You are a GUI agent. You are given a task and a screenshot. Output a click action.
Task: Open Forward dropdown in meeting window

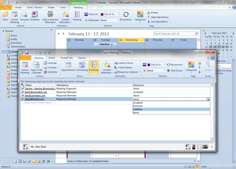[51, 68]
